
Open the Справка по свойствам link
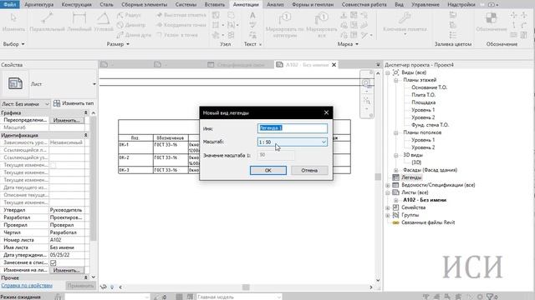tap(27, 286)
